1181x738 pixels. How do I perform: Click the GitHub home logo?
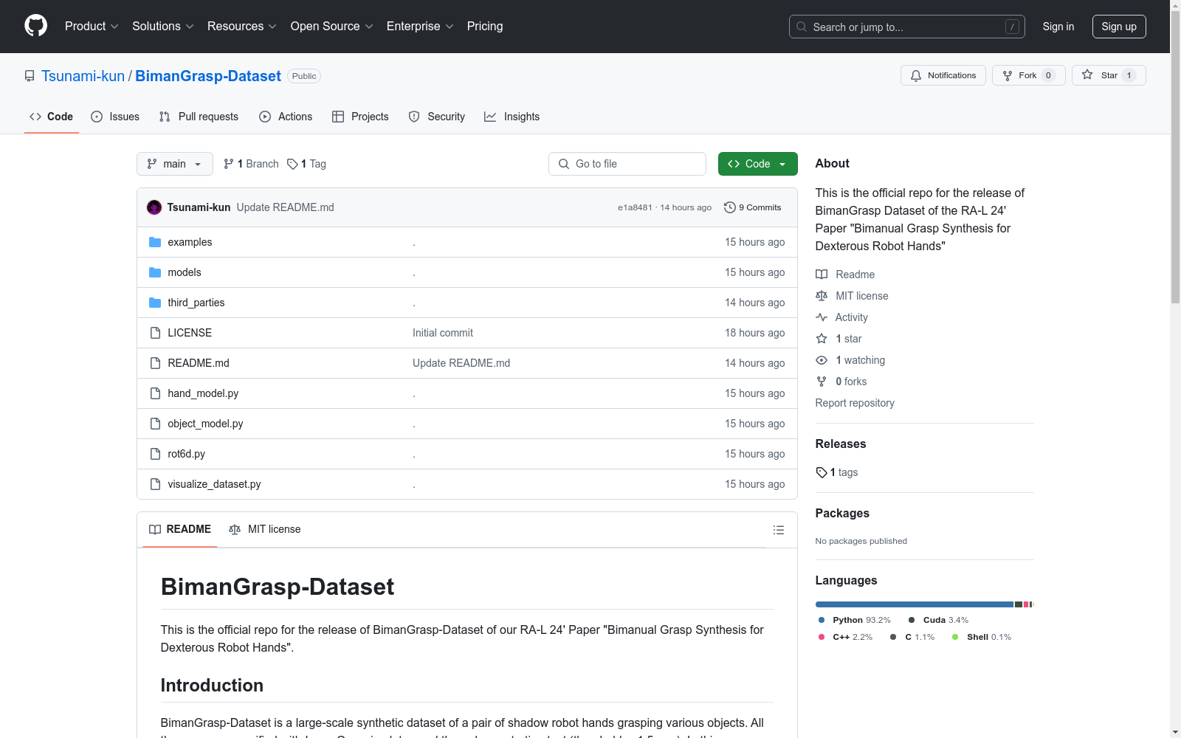pyautogui.click(x=35, y=26)
